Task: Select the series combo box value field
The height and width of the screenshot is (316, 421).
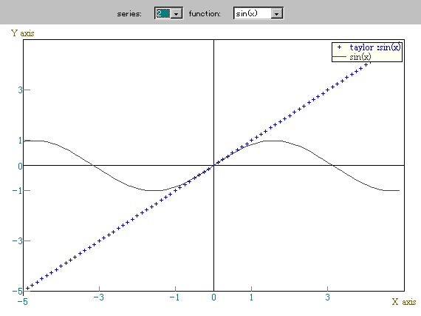Action: pos(163,13)
